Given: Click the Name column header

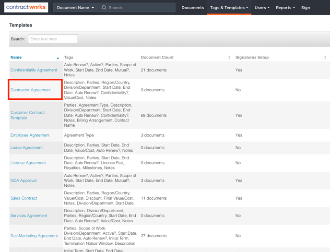Looking at the screenshot, I should click(16, 57).
